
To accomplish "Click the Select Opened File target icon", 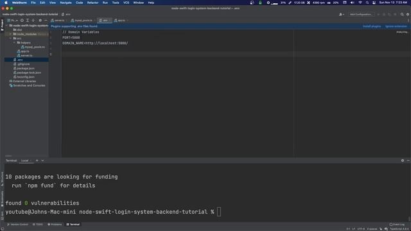I will [22, 21].
